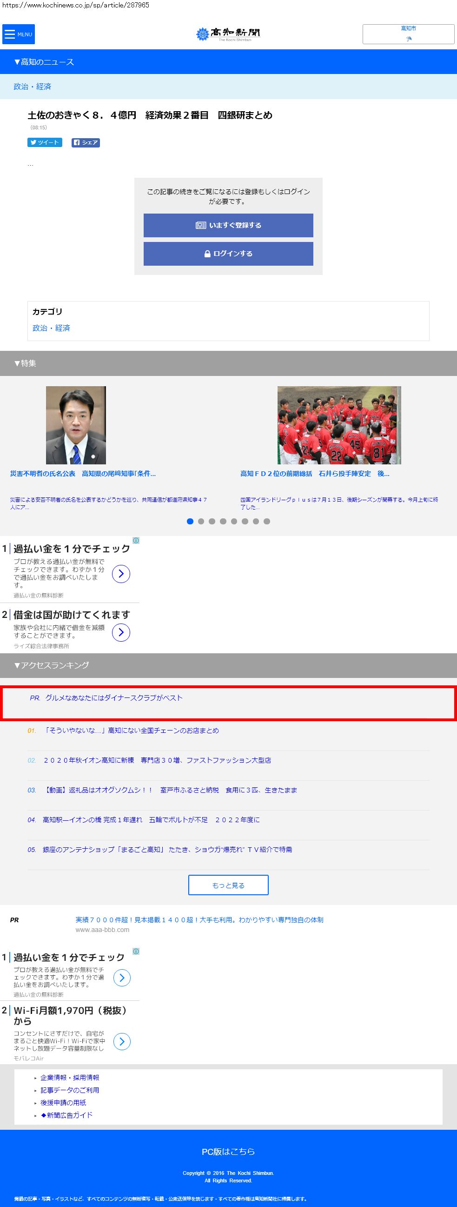Click the AdChoices info icon in the upper ad block
457x1207 pixels.
point(136,540)
